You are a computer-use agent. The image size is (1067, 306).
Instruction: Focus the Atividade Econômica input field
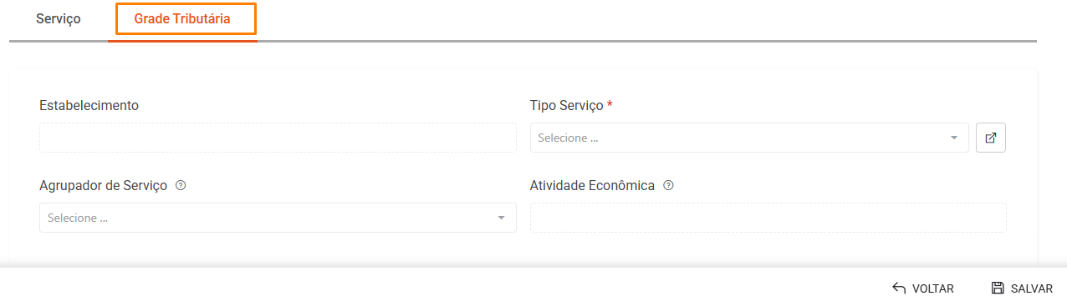click(x=768, y=218)
